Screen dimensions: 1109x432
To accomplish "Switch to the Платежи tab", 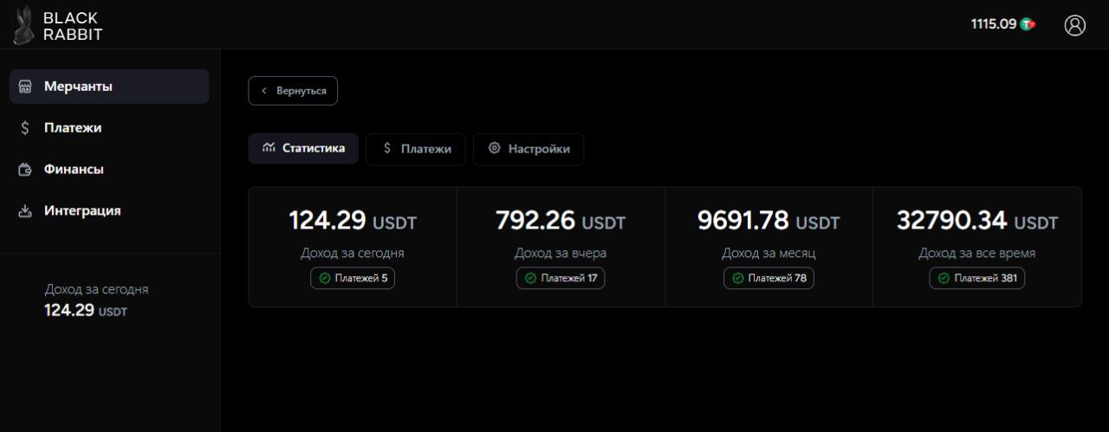I will pos(416,149).
